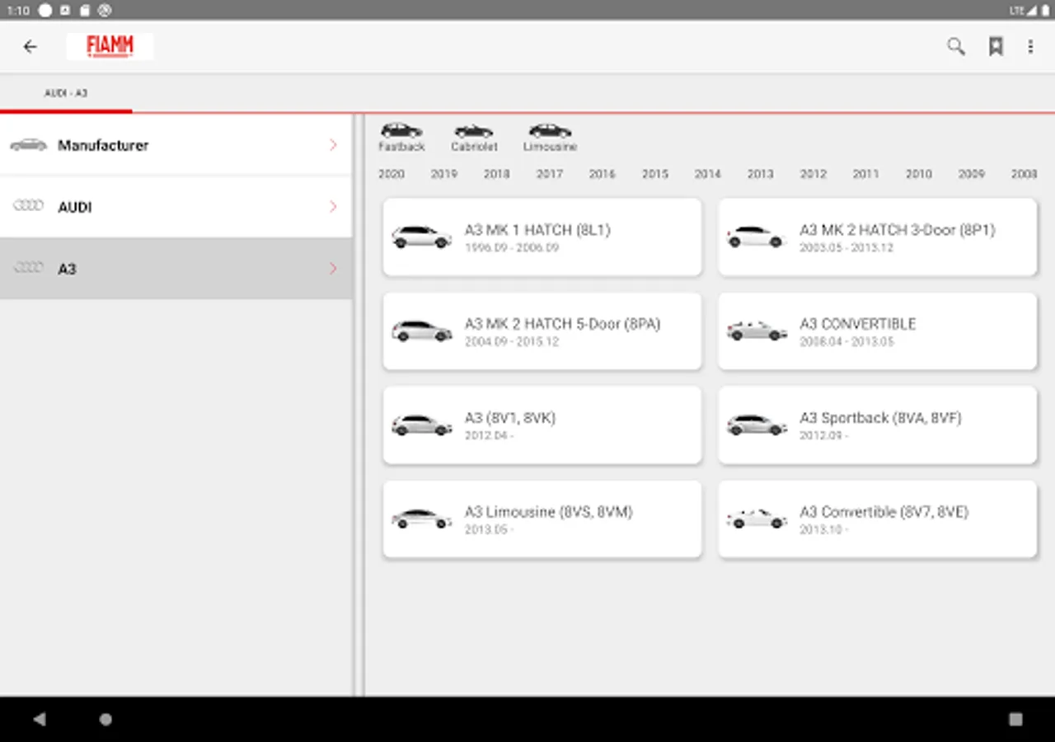This screenshot has width=1055, height=742.
Task: Tap the Android home circle button
Action: 105,719
